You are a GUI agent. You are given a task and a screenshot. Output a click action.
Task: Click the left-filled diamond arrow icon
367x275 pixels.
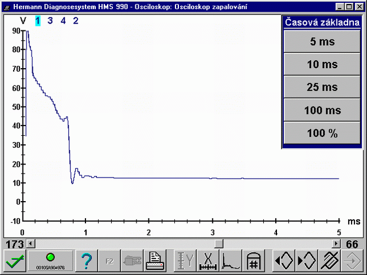[284, 262]
